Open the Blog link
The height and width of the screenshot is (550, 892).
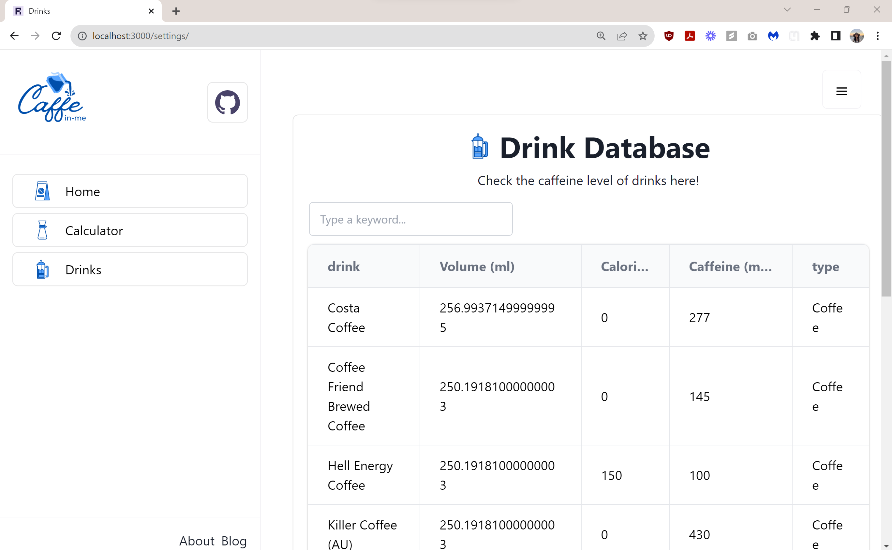click(234, 541)
